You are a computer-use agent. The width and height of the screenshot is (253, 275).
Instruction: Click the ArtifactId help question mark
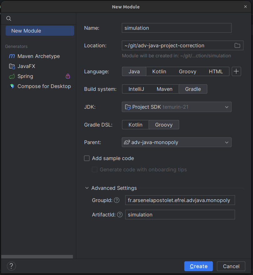[x=120, y=215]
